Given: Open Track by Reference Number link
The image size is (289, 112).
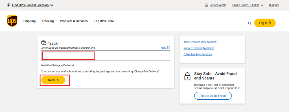Looking at the screenshot, I should 200,42.
